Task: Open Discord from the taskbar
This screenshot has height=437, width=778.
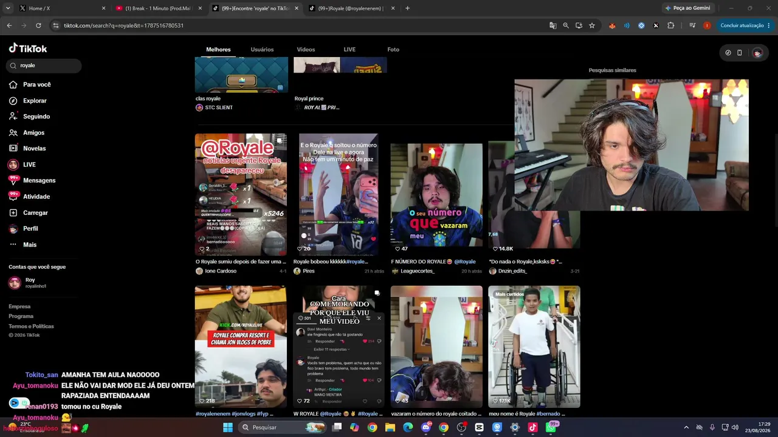Action: coord(426,427)
